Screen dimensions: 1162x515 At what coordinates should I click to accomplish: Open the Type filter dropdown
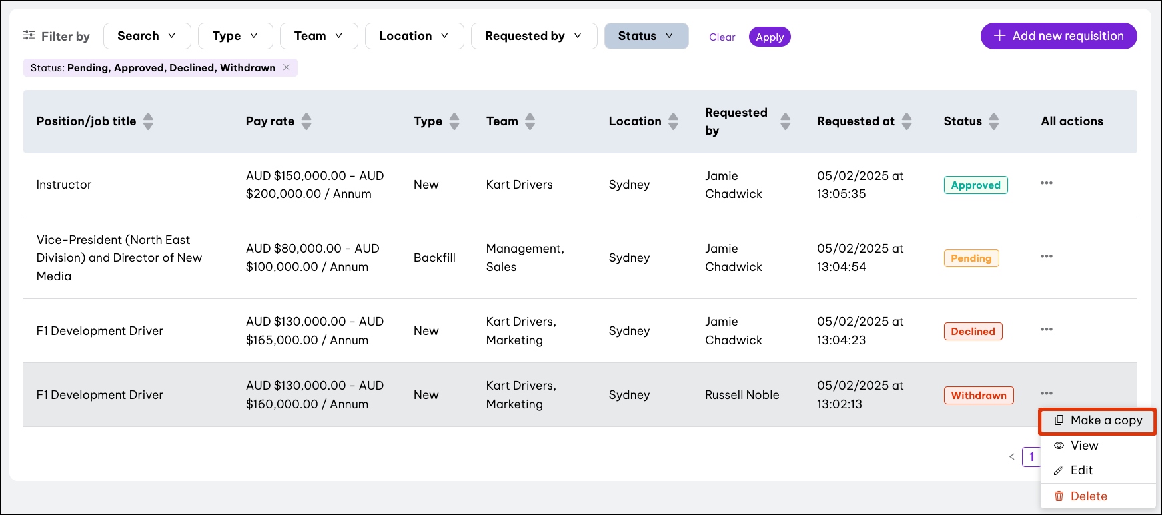click(235, 36)
